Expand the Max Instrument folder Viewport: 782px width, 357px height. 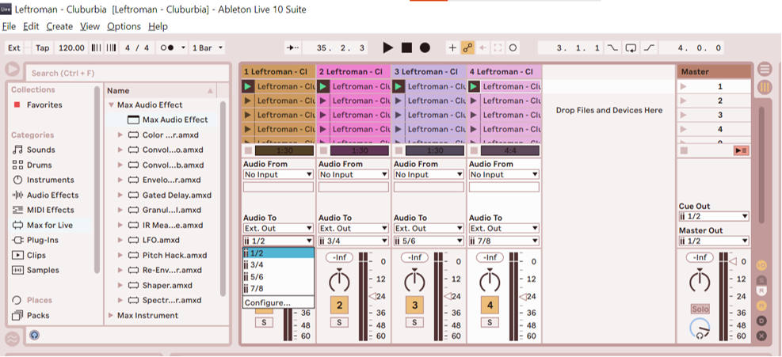pos(111,315)
